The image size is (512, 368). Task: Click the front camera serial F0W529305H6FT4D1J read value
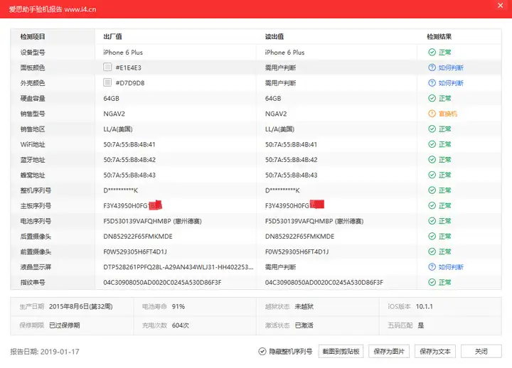point(297,252)
